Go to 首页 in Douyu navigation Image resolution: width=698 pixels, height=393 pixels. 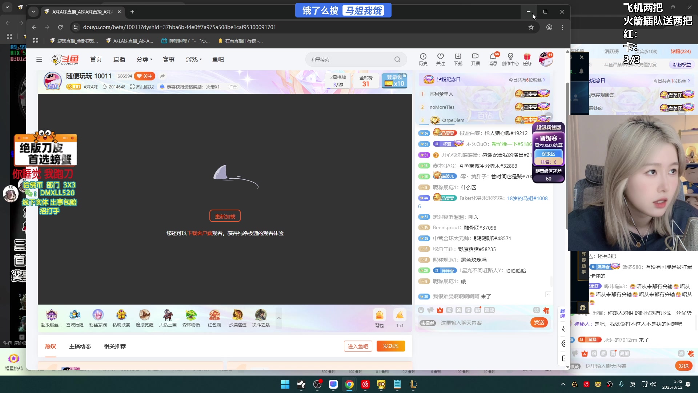pos(96,59)
